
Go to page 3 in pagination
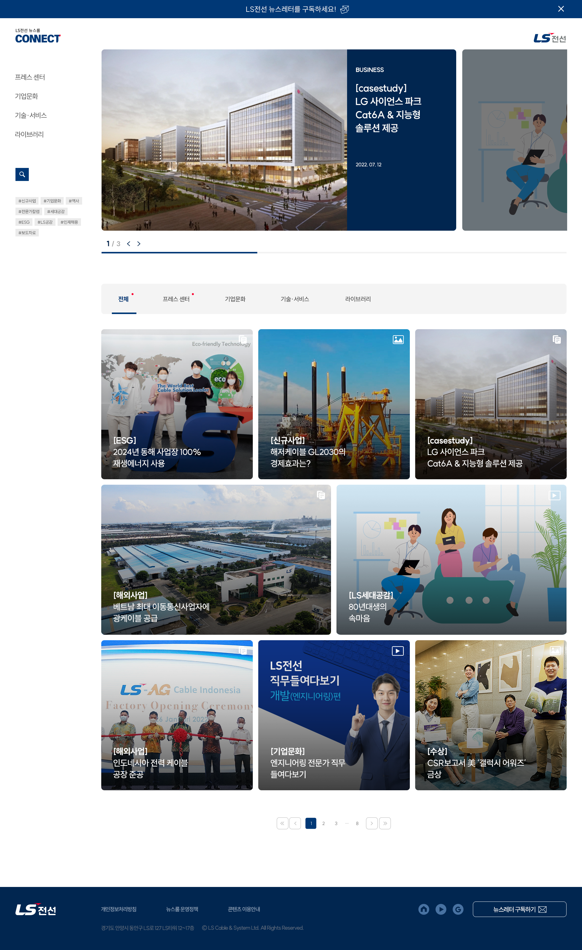point(336,823)
